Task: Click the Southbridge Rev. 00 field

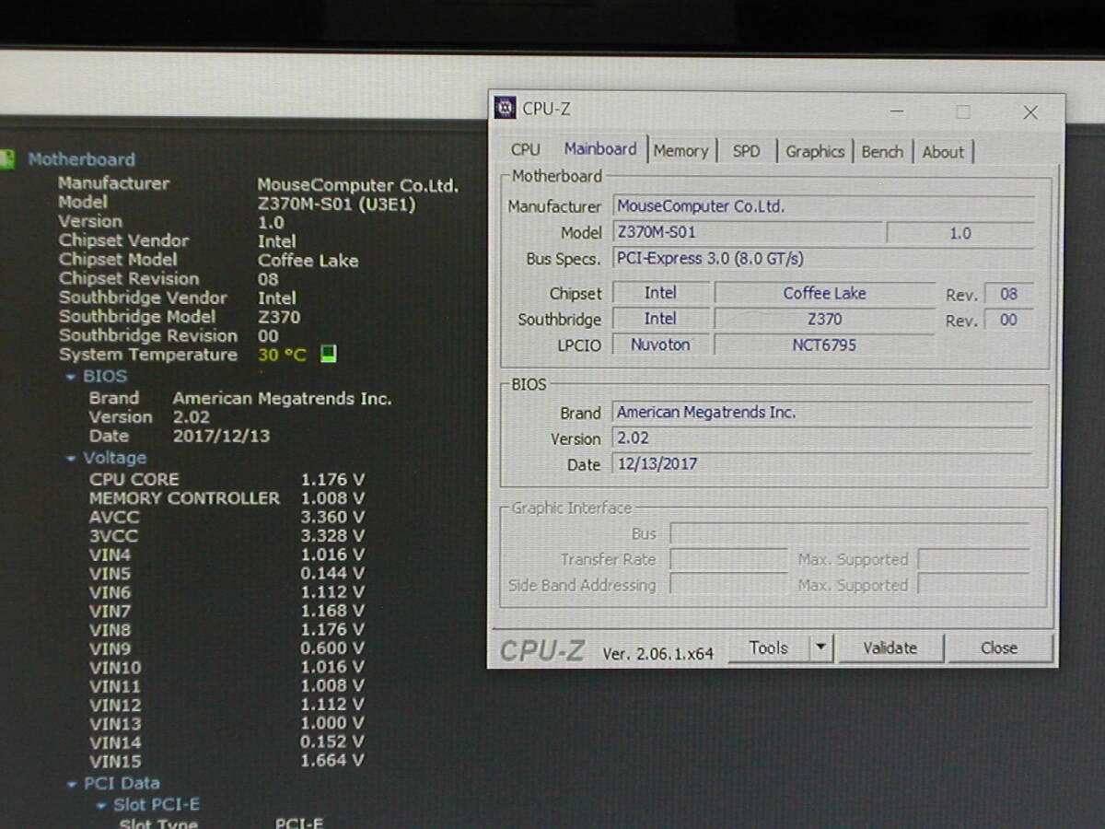Action: 1008,320
